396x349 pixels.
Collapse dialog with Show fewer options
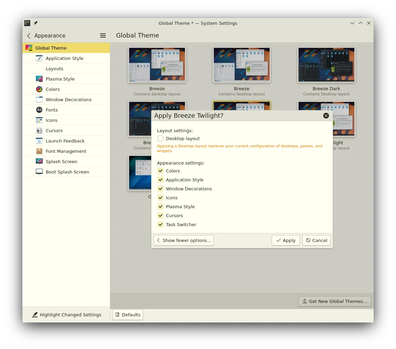click(x=184, y=240)
